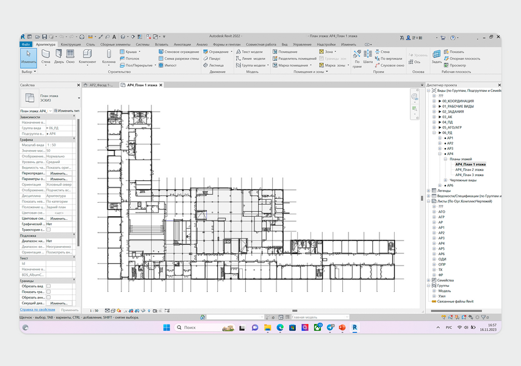Select the Колонна (Column) tool

[x=109, y=57]
